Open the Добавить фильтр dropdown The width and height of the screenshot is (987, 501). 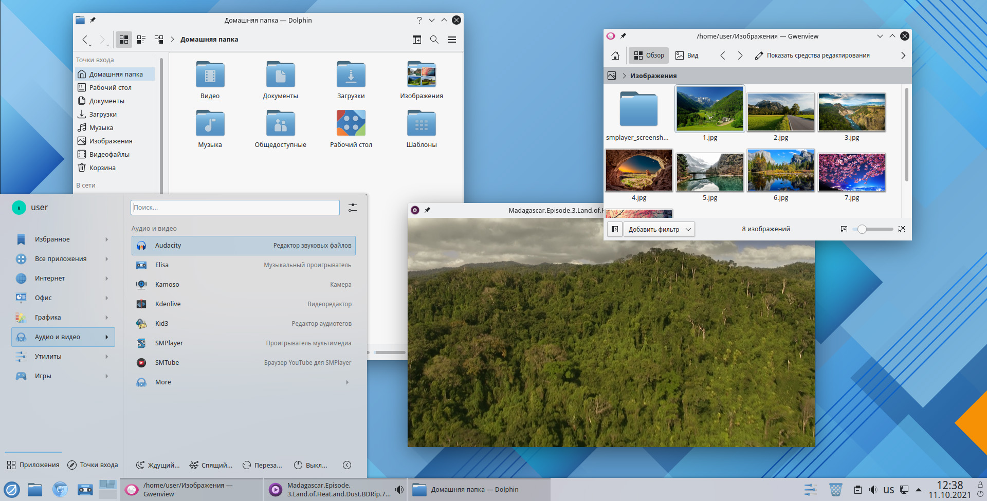(660, 229)
